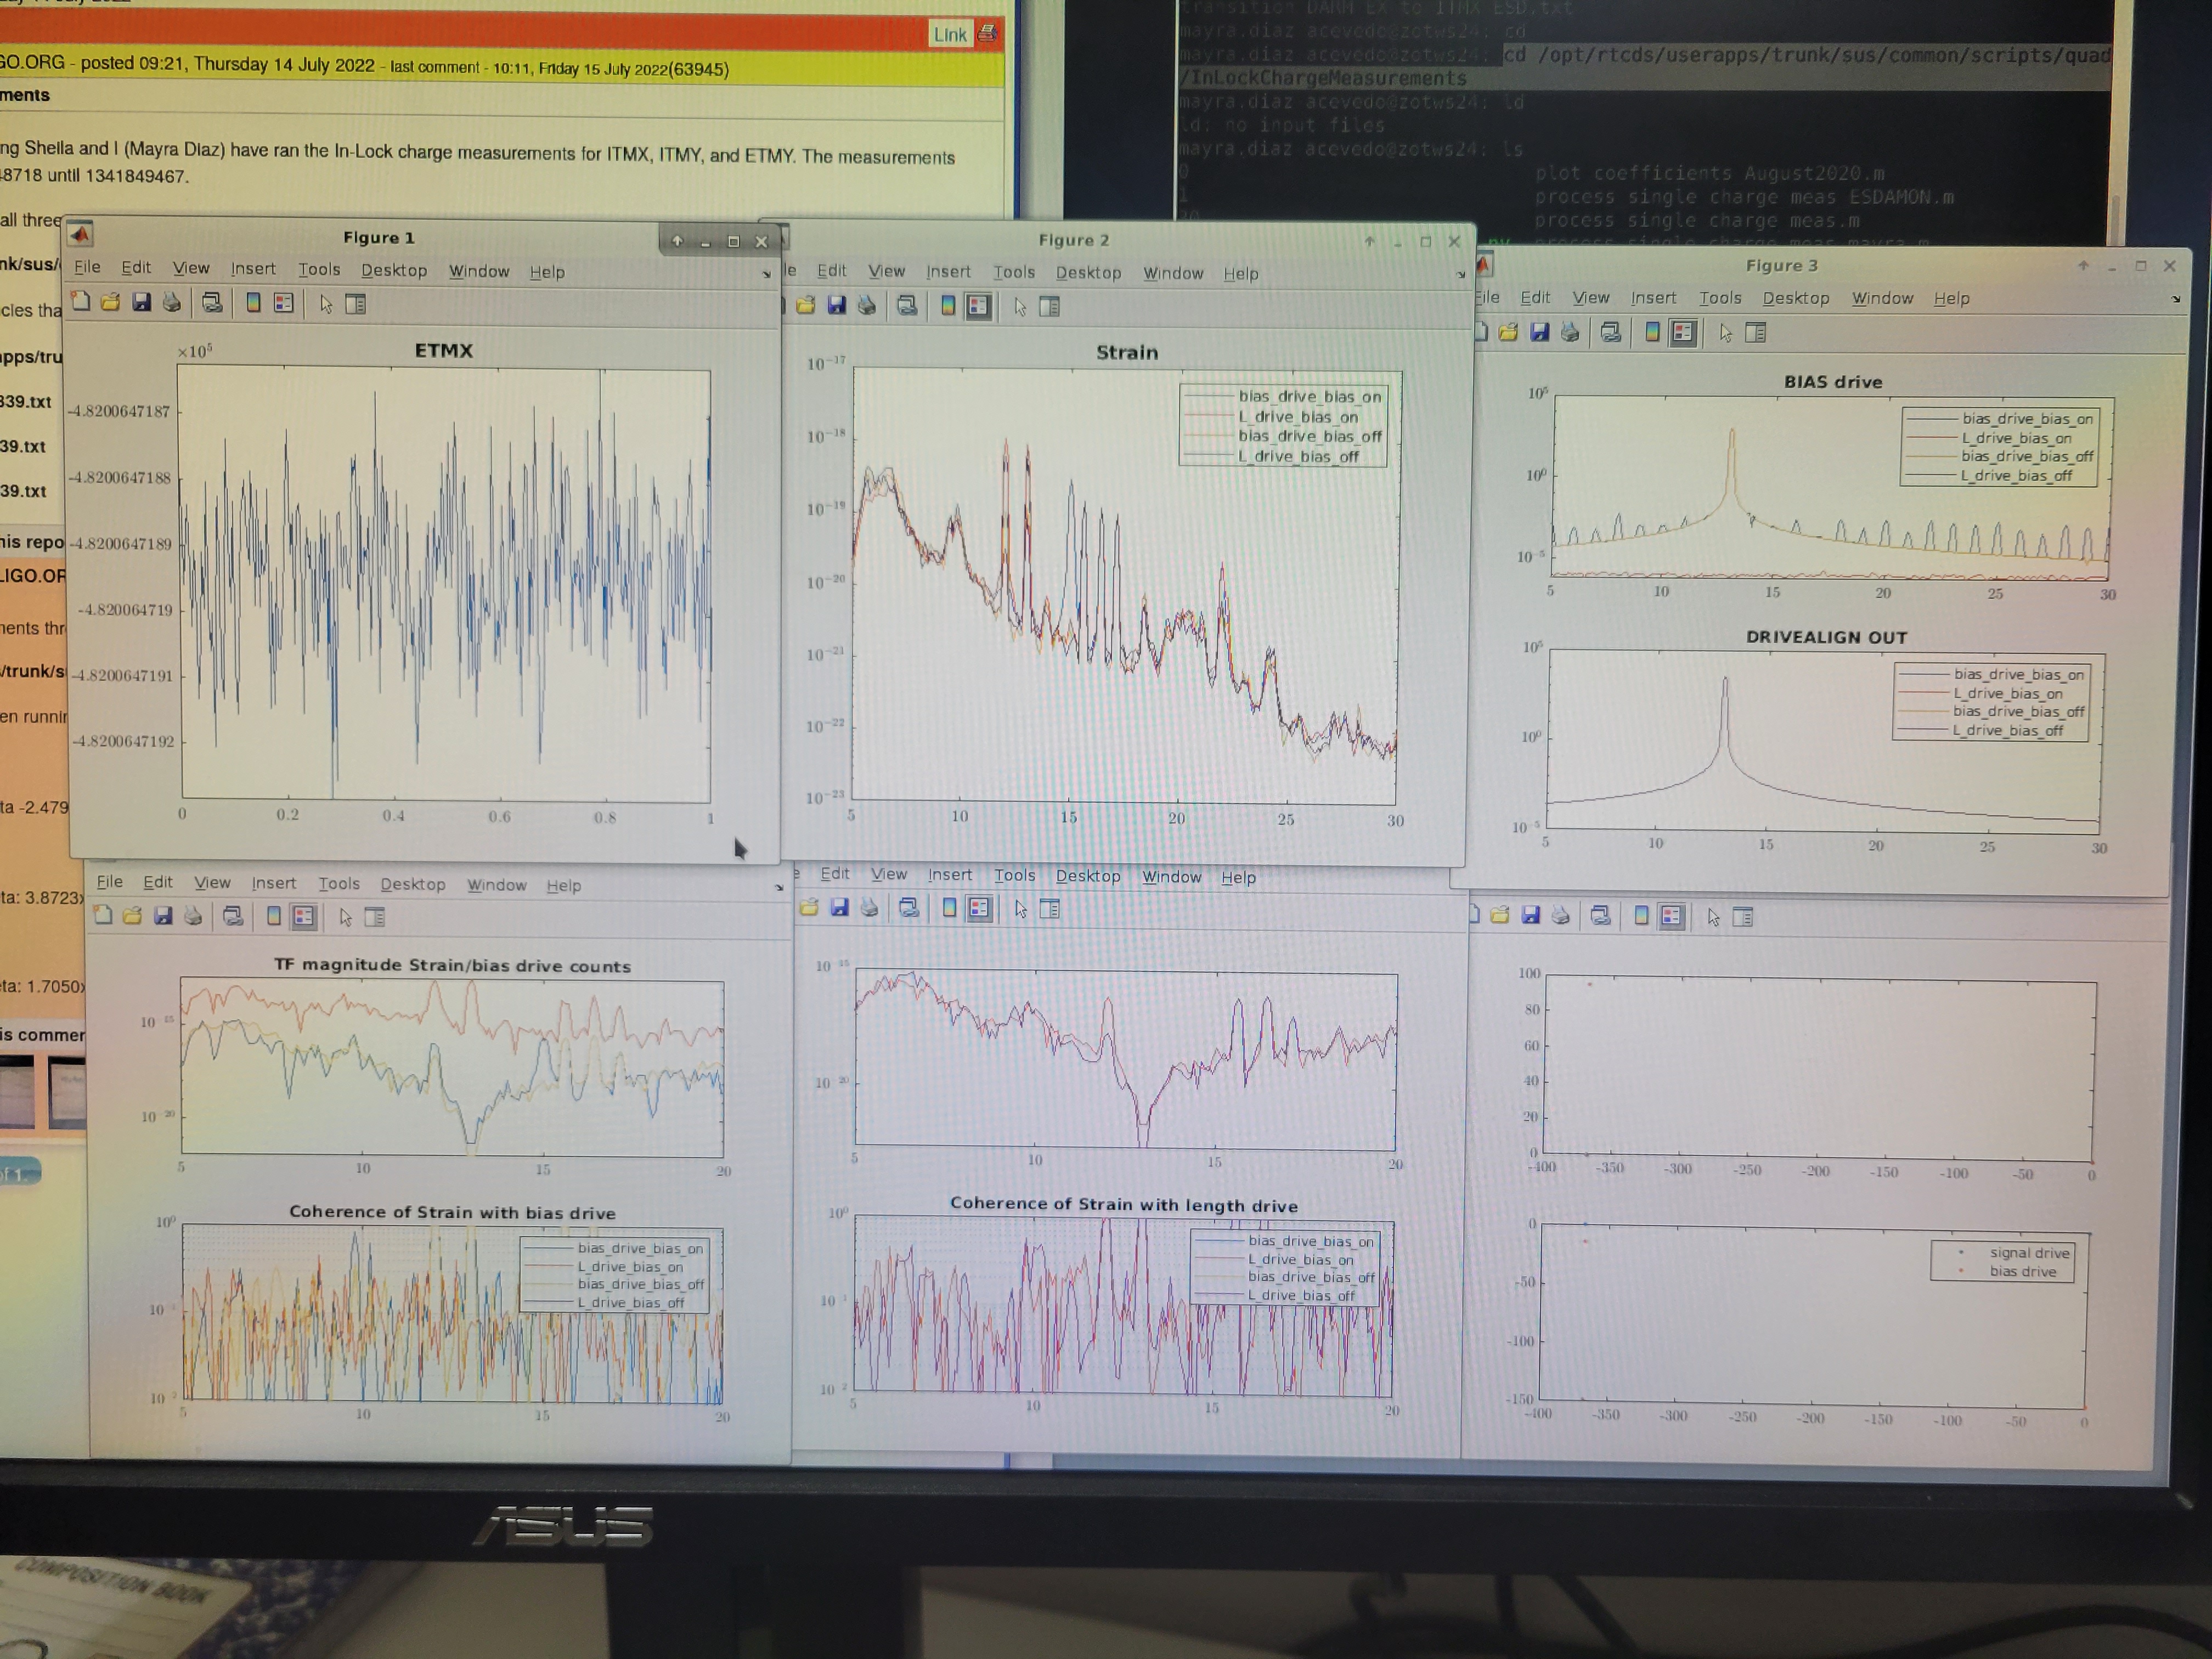Click Print icon in TF magnitude figure toolbar
Viewport: 2212px width, 1659px height.
[x=193, y=915]
